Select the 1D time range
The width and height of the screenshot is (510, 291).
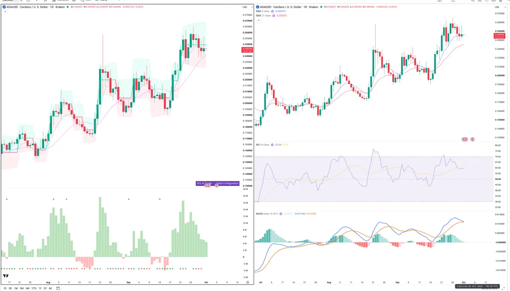click(x=5, y=288)
